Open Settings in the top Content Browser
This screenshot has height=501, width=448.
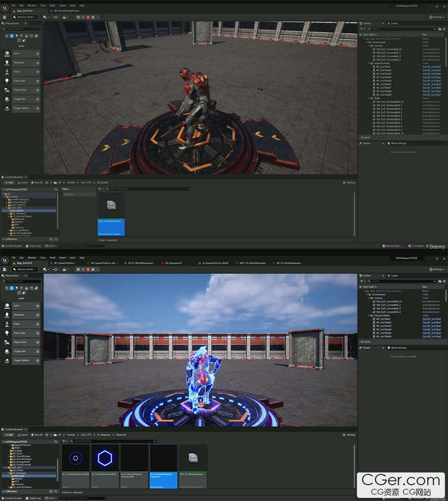349,183
